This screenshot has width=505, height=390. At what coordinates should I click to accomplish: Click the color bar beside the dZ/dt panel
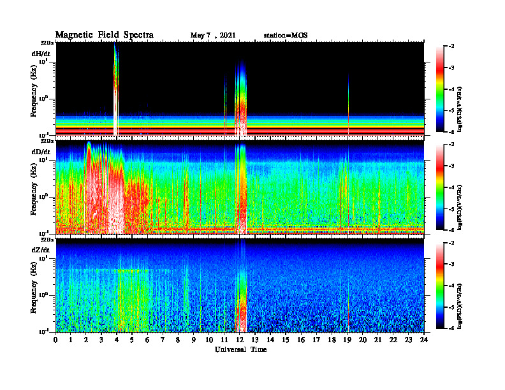439,285
